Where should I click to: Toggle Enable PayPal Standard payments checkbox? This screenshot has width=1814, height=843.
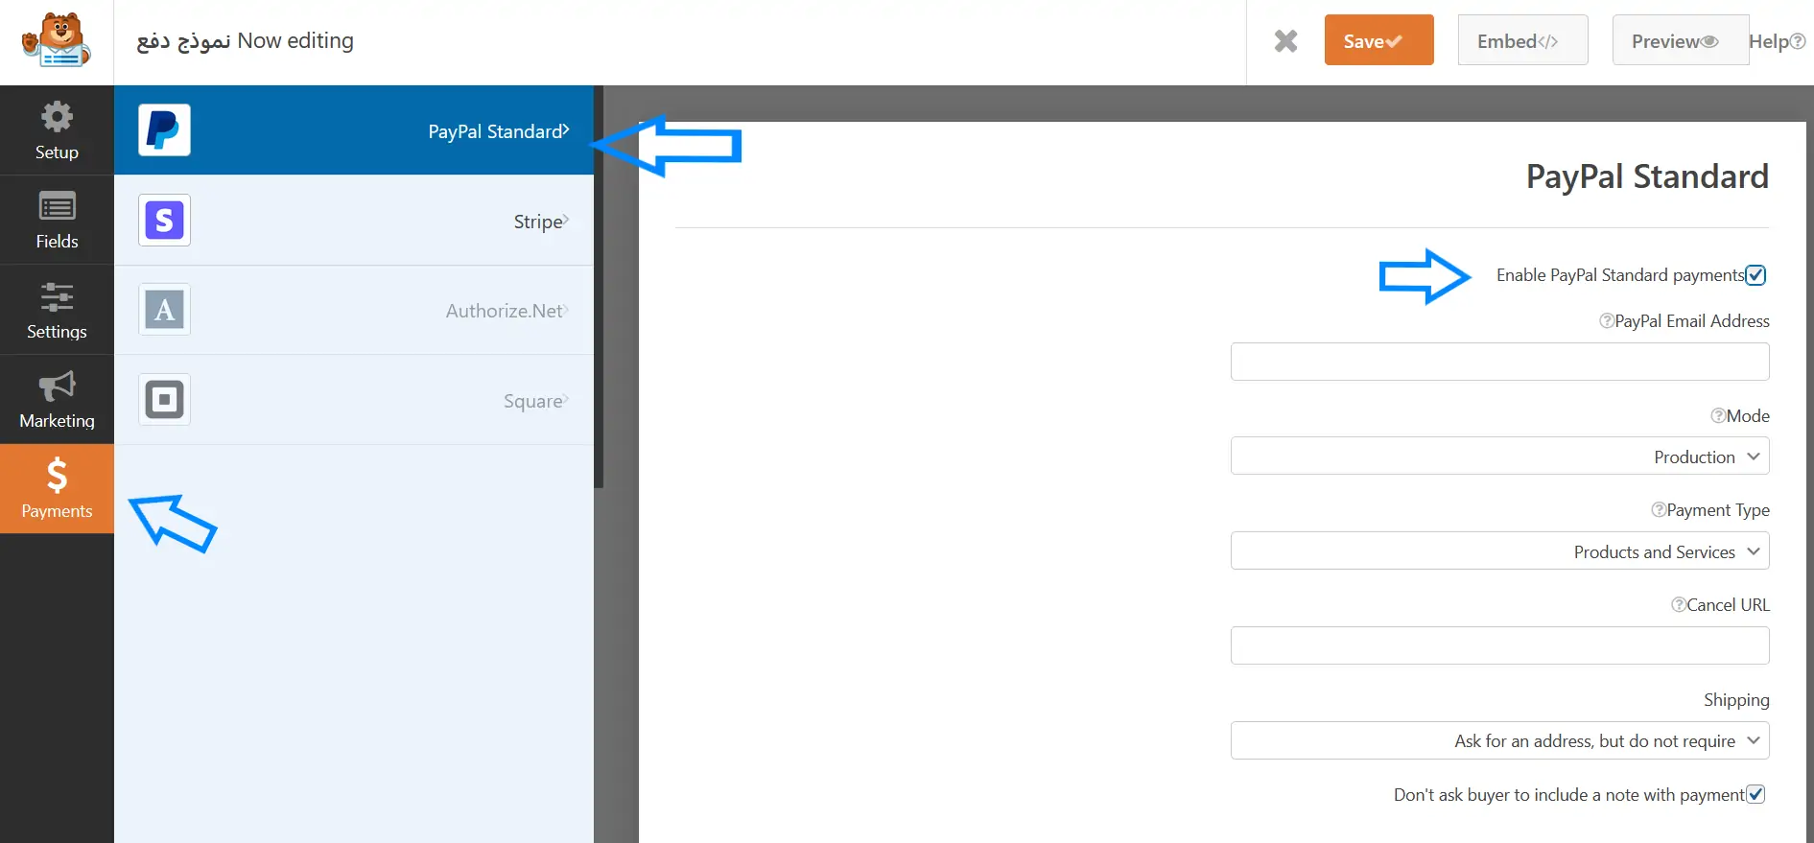pos(1755,275)
